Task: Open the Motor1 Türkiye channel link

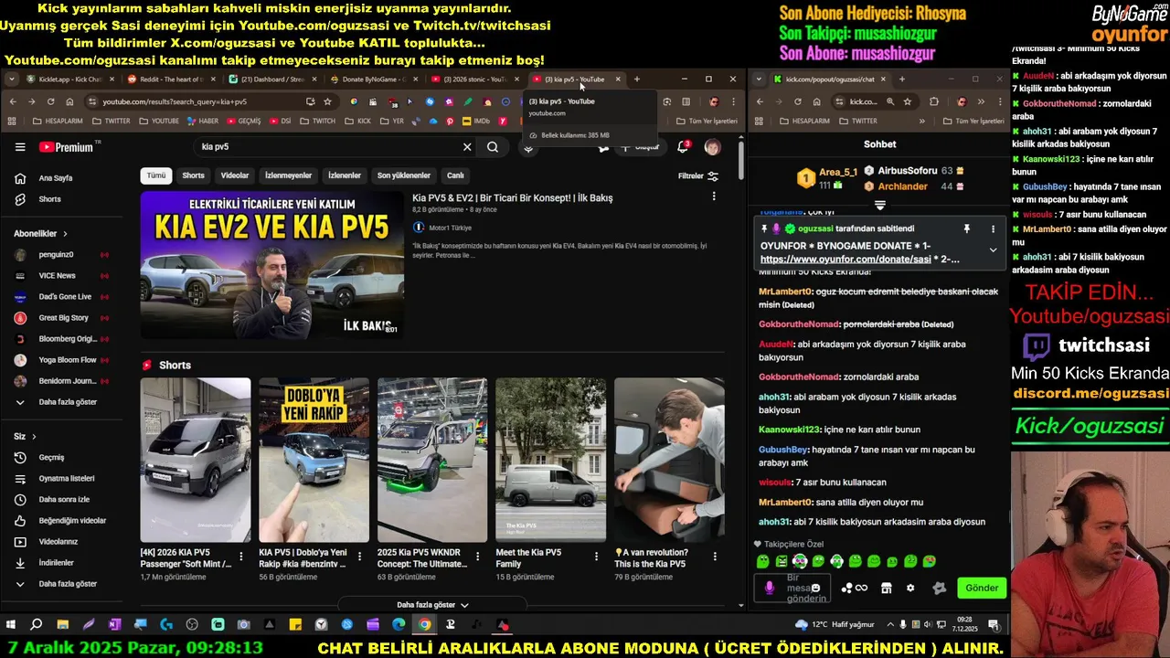Action: (x=450, y=228)
